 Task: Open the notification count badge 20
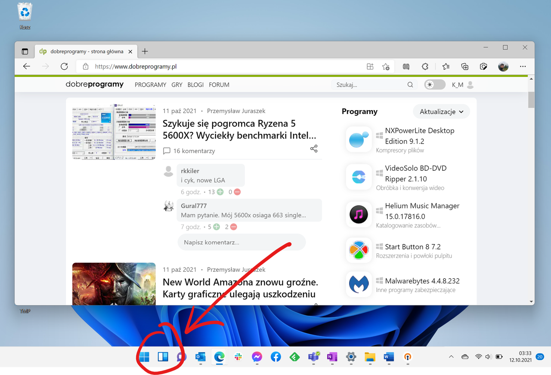coord(540,357)
